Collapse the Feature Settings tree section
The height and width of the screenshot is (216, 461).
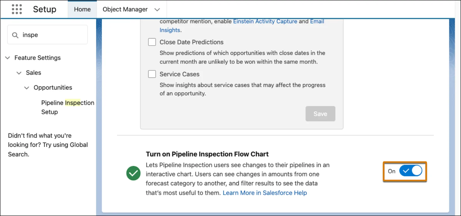7,58
